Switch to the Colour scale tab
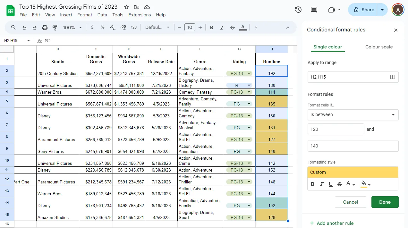 click(x=379, y=47)
